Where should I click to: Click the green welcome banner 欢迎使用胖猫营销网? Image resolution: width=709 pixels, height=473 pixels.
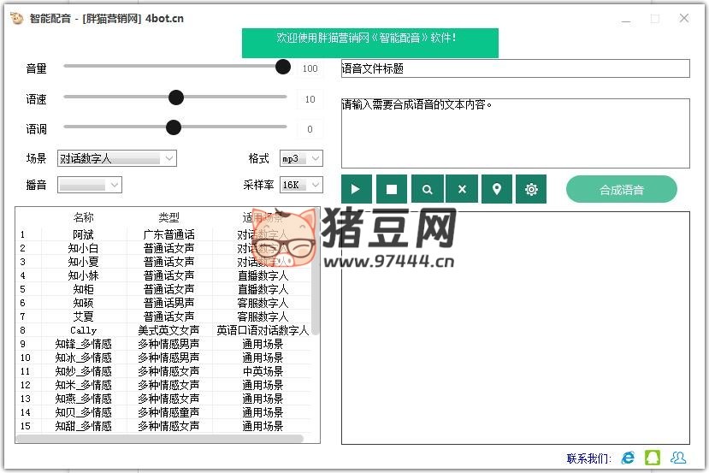pyautogui.click(x=369, y=43)
